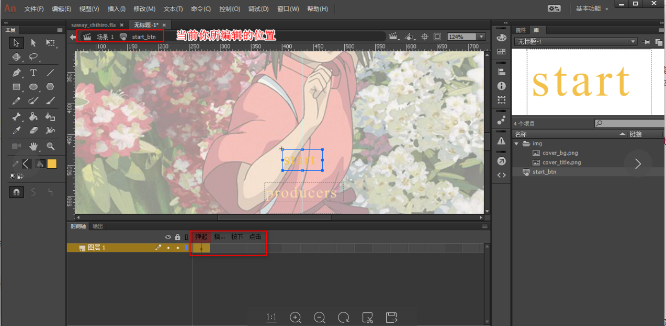This screenshot has width=666, height=326.
Task: Select the Selection (arrow) tool
Action: [16, 43]
